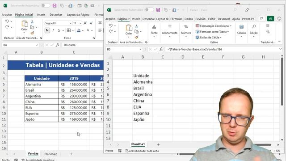Redo in the front Pasta1 window
The image size is (286, 161).
[111, 31]
